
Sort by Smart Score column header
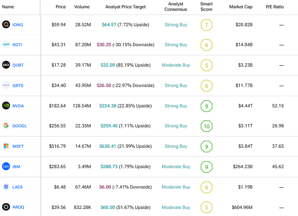[206, 7]
